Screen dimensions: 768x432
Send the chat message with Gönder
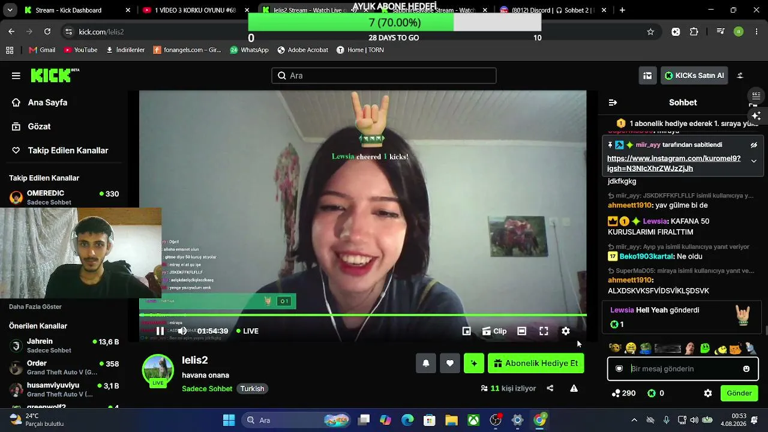pos(739,393)
